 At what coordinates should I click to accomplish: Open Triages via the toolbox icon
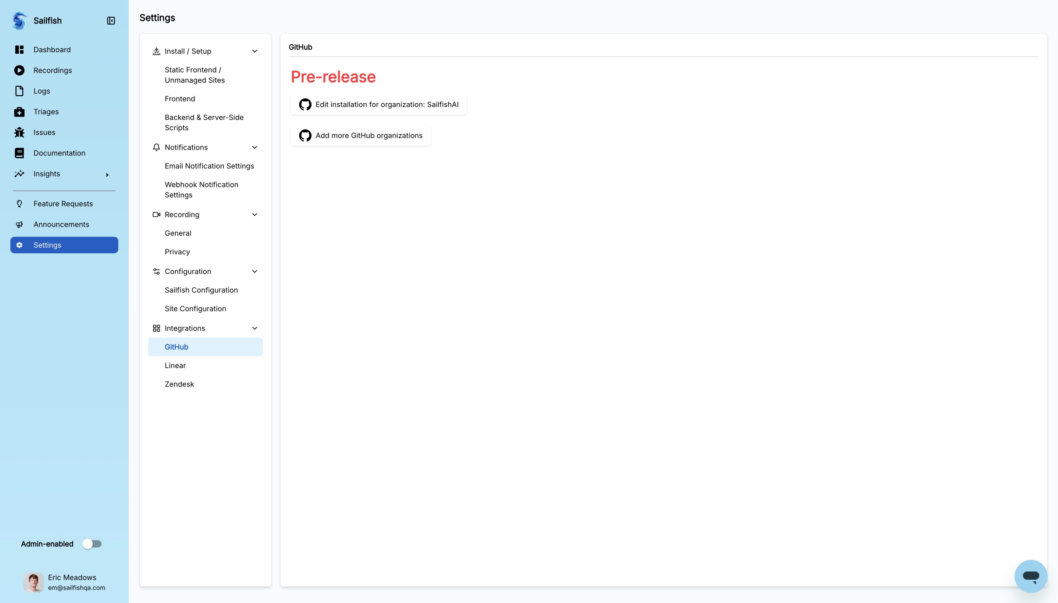19,111
